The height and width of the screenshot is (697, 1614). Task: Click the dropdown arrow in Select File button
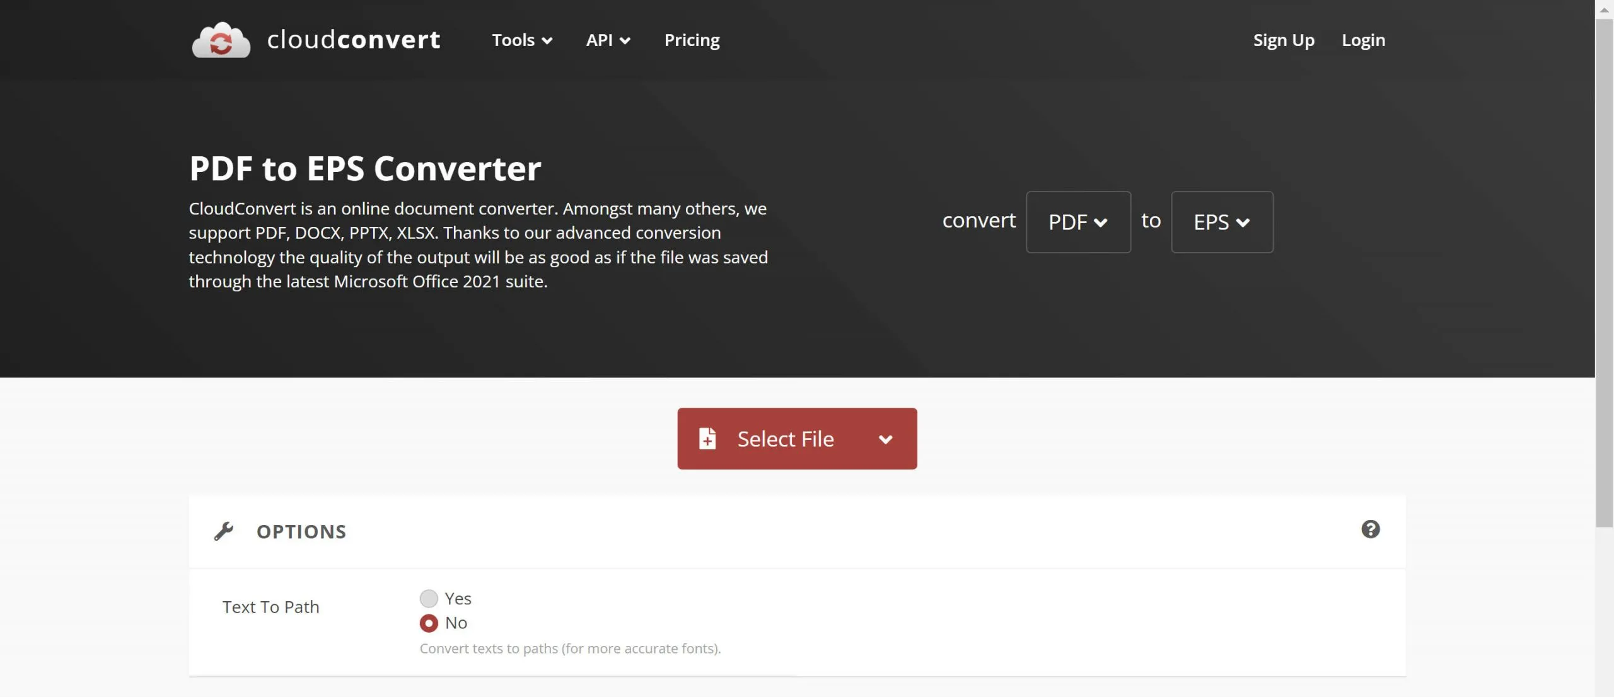click(x=885, y=437)
